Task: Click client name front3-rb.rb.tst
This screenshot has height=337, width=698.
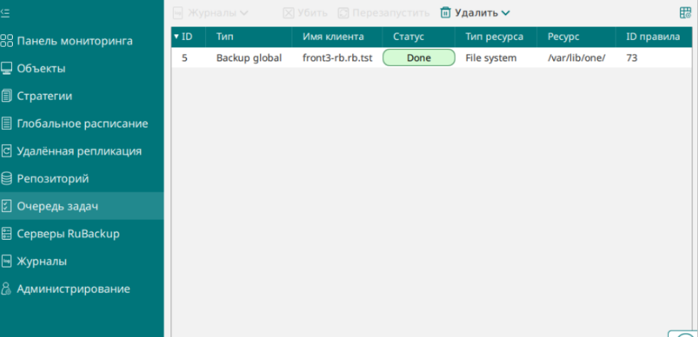Action: (337, 57)
